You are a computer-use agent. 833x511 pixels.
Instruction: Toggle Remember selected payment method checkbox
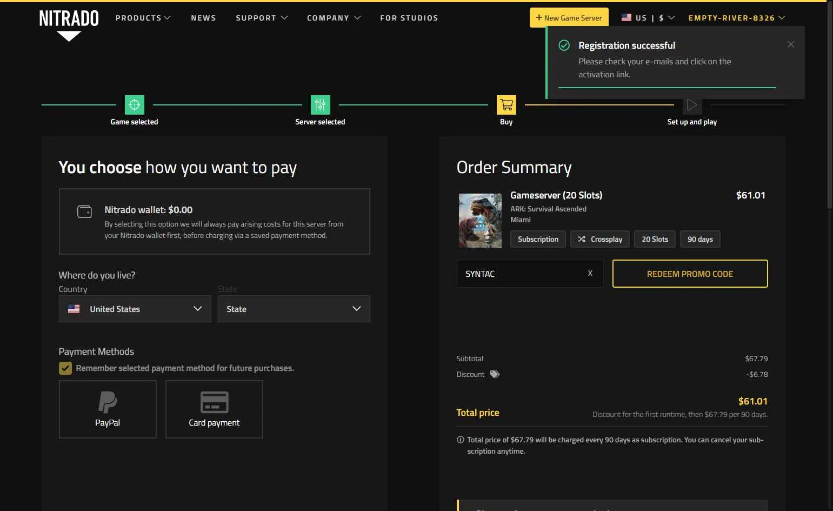[x=65, y=368]
